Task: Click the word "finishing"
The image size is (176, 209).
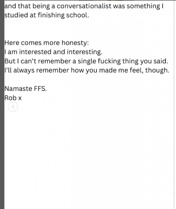Action: pos(51,15)
